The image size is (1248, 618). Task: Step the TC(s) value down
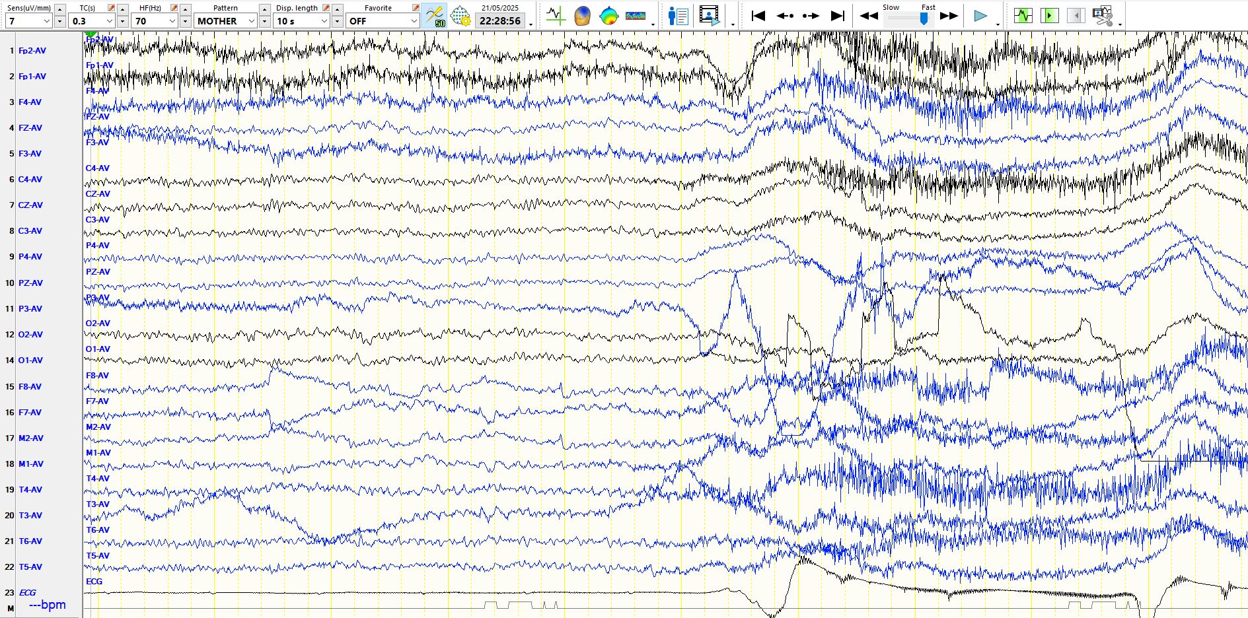click(122, 21)
